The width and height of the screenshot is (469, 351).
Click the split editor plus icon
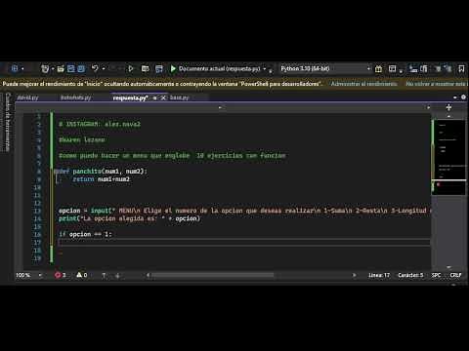(x=448, y=107)
